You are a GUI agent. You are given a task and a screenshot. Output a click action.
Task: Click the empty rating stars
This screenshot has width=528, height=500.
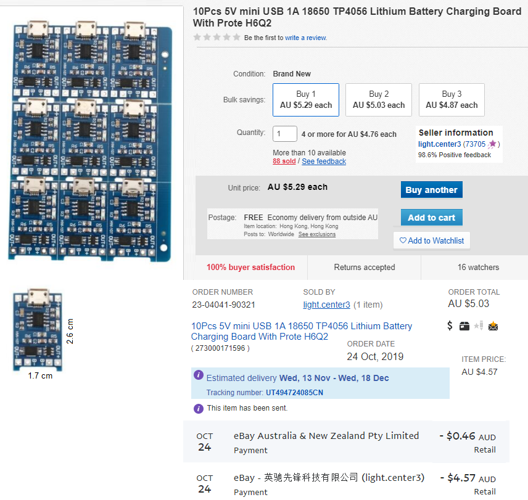click(217, 38)
